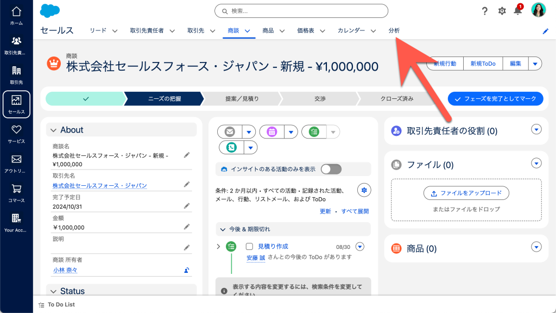The height and width of the screenshot is (313, 556).
Task: Collapse the 今後 & 期限切れ section
Action: click(x=223, y=230)
